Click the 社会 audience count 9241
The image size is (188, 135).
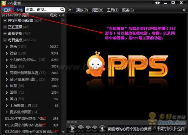[x=55, y=53]
